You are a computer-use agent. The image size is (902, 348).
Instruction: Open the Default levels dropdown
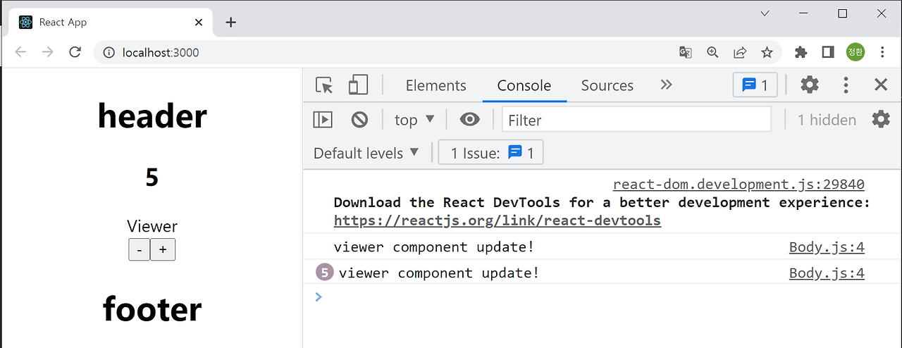pos(366,153)
